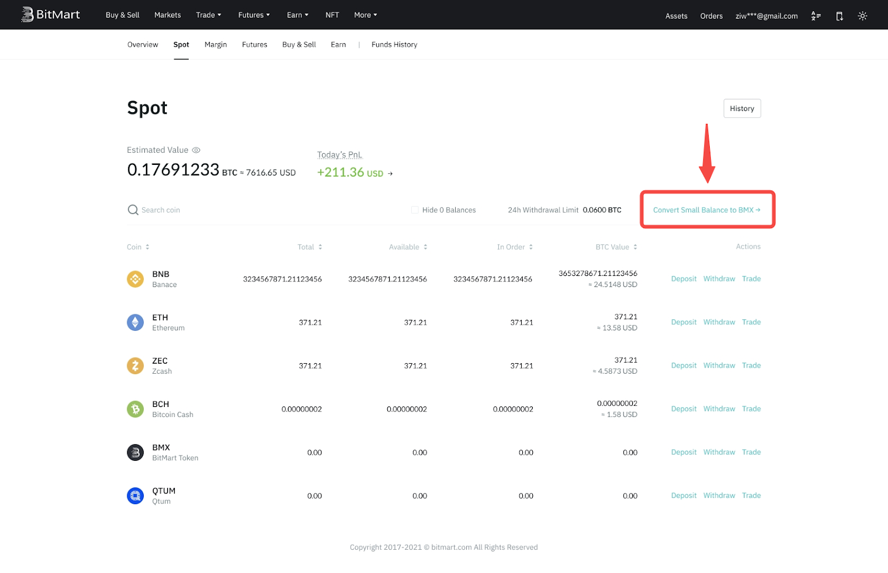
Task: Withdraw ETH
Action: [x=719, y=322]
